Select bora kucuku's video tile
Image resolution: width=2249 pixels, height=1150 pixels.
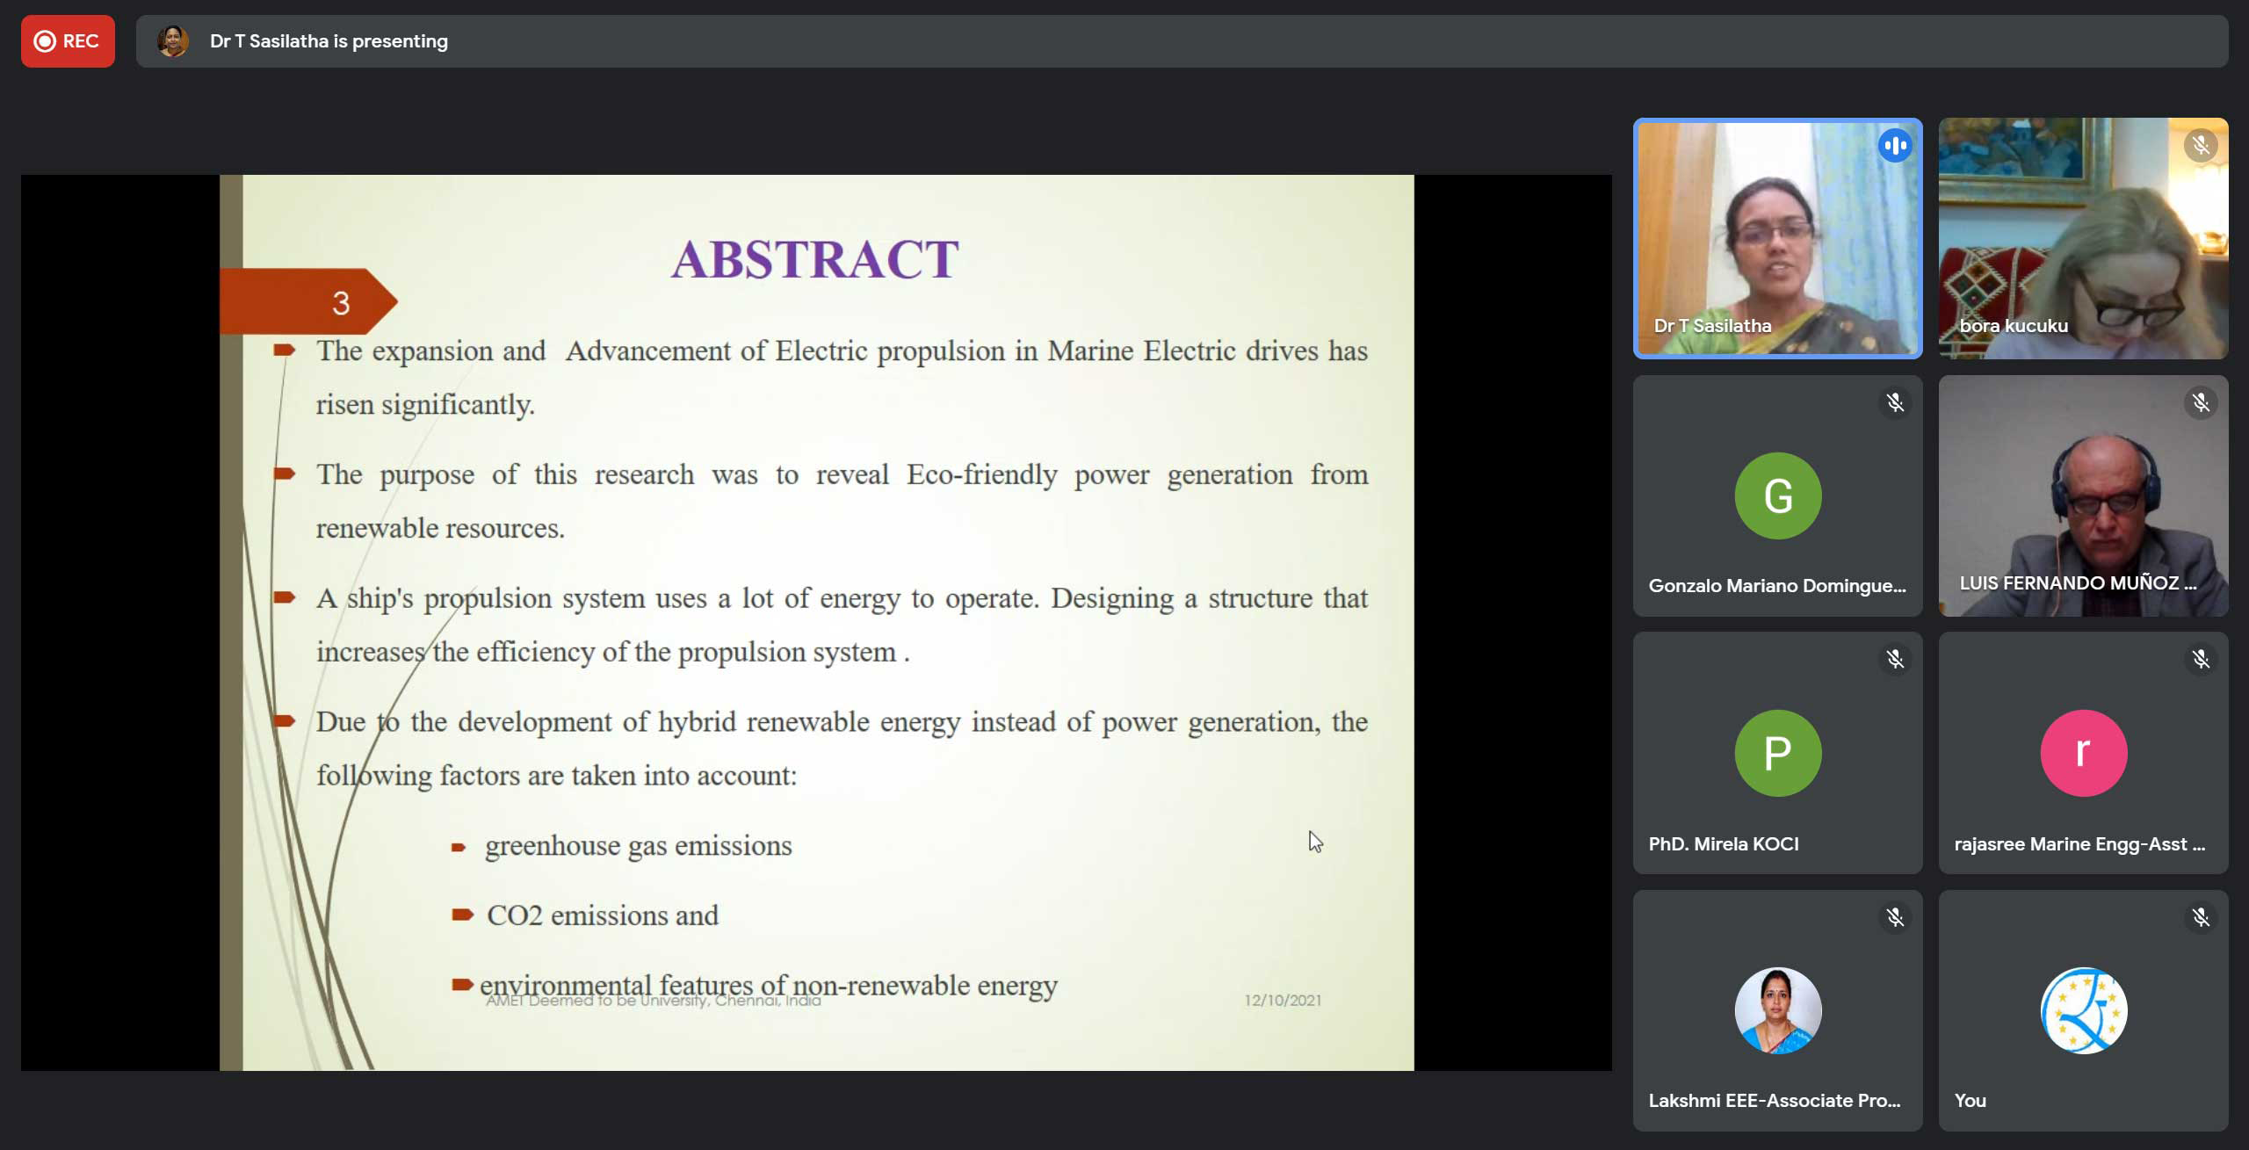pos(2082,237)
